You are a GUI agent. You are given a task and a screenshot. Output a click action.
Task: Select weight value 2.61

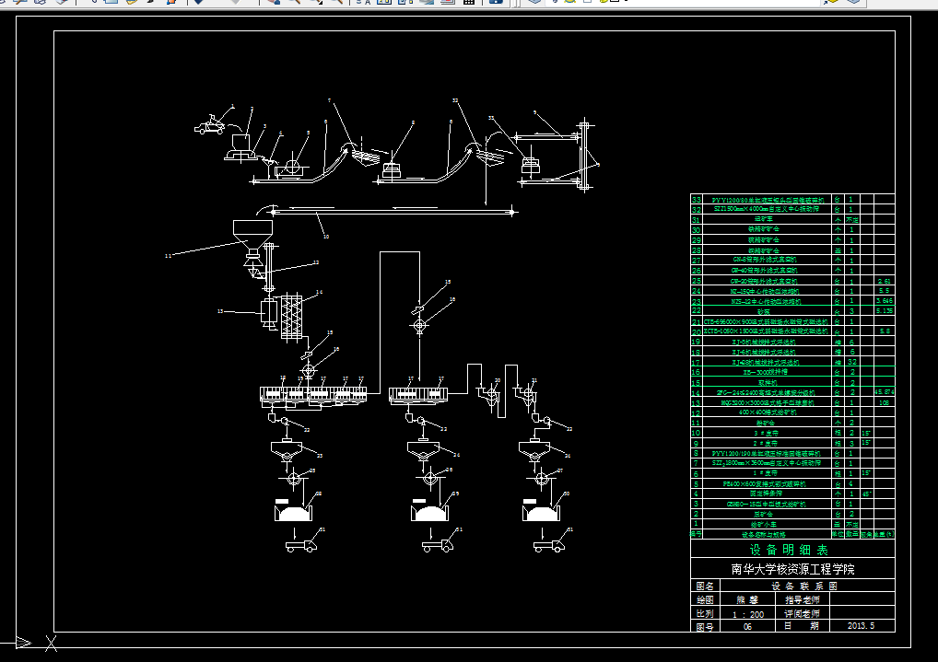[885, 281]
